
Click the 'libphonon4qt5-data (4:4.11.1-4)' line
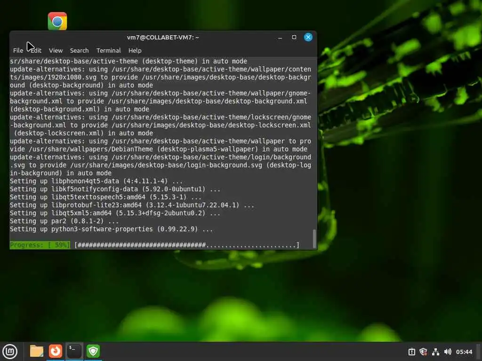coord(96,181)
